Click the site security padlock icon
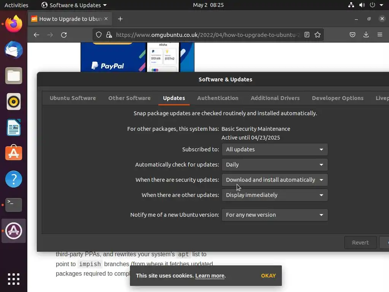This screenshot has width=389, height=292. [x=109, y=35]
